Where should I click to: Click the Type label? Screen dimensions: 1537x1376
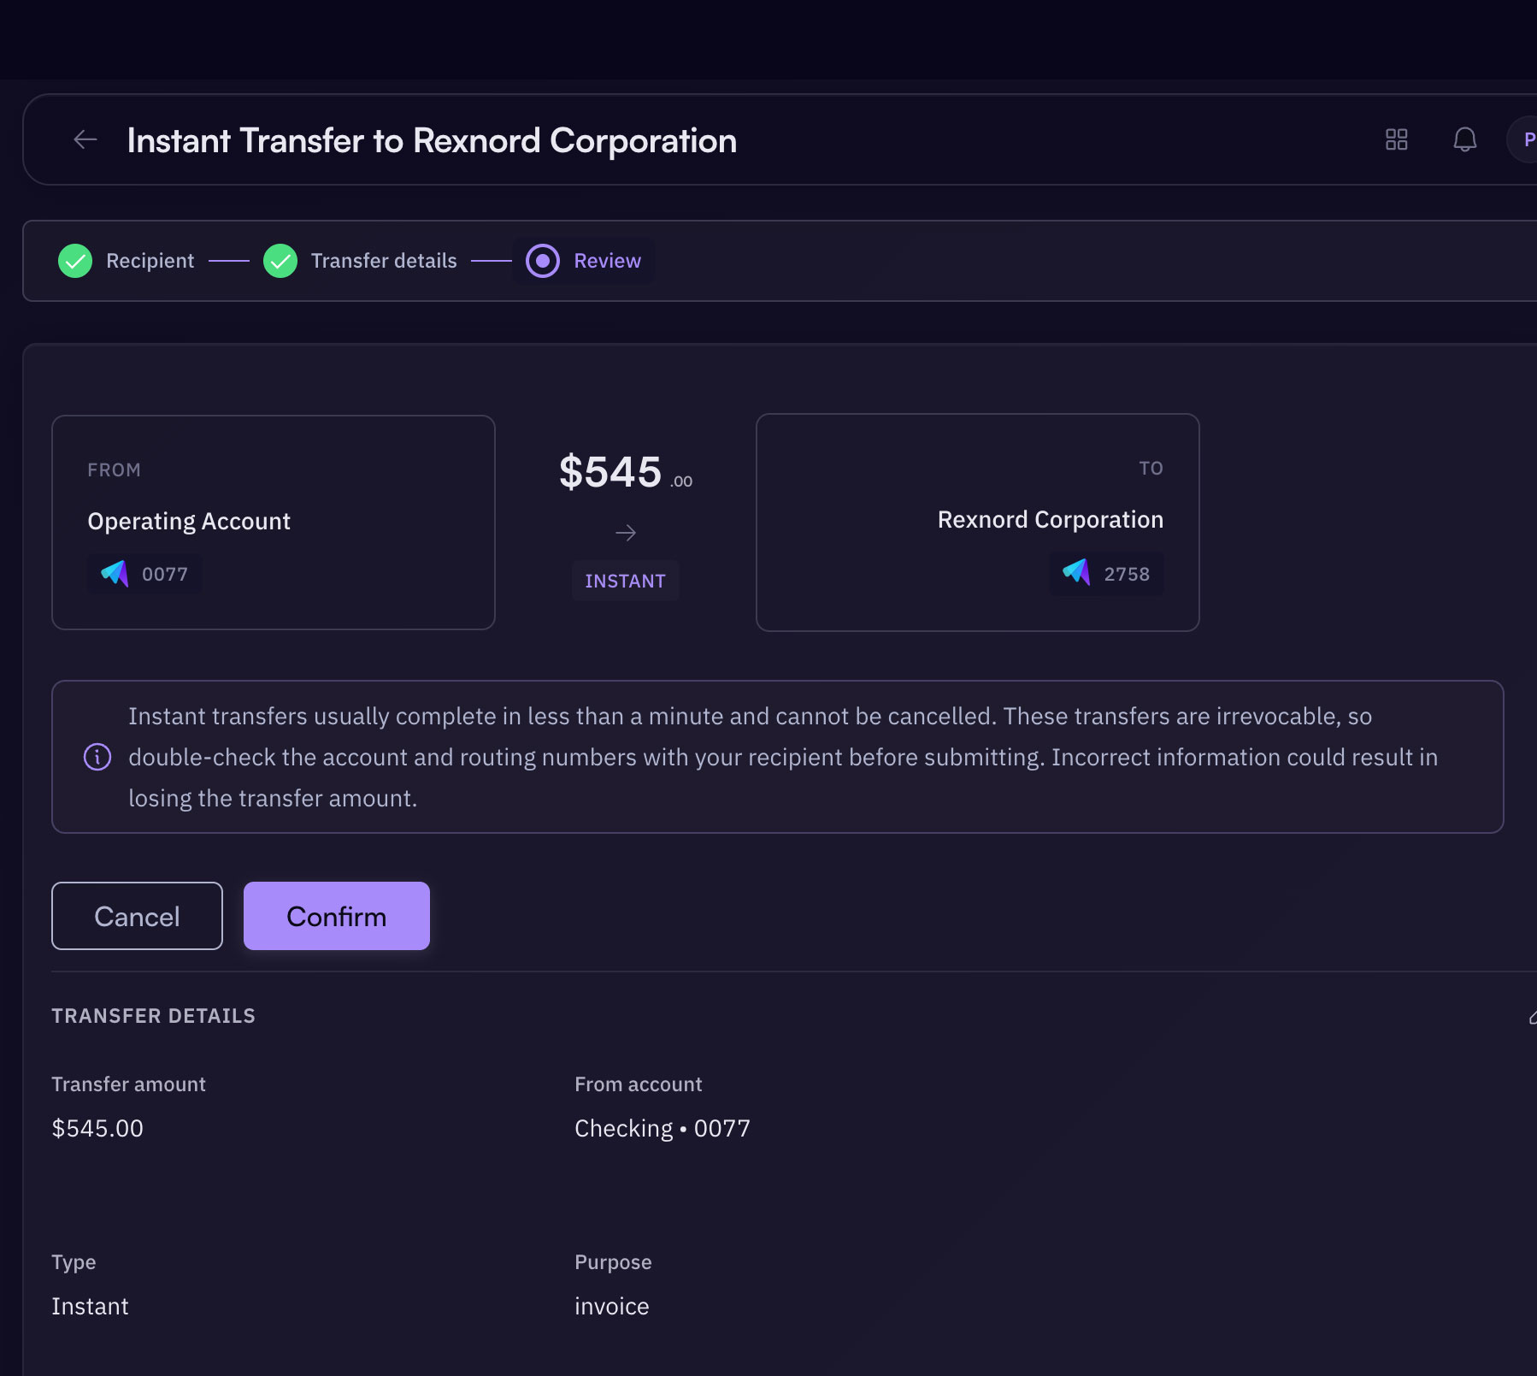point(74,1262)
